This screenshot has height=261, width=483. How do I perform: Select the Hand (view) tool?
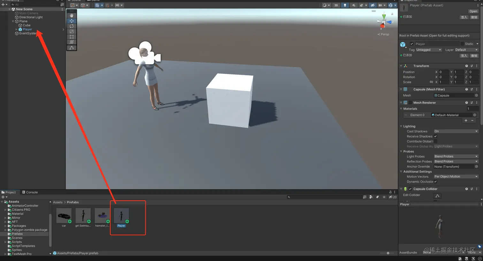coord(72,15)
